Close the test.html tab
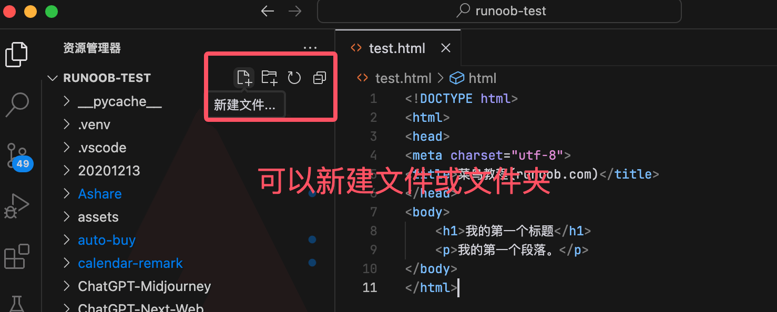Viewport: 777px width, 312px height. point(446,48)
